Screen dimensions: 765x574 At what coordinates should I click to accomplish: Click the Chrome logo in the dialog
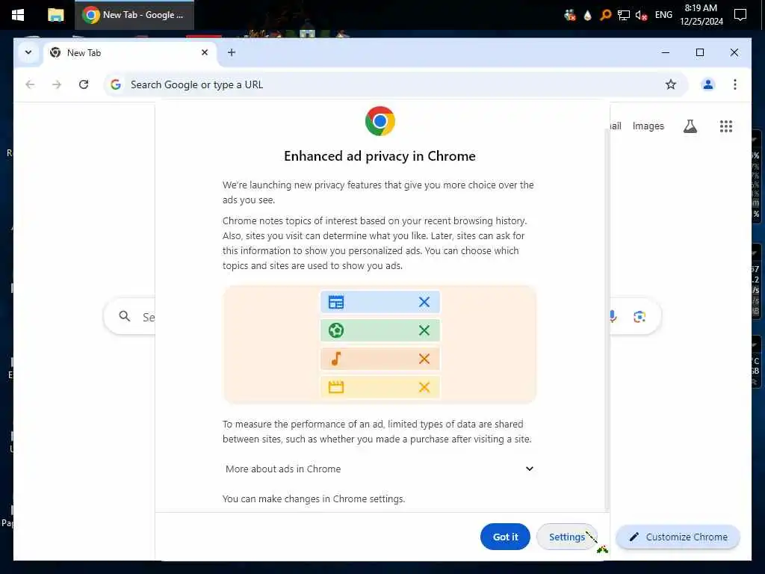[x=380, y=121]
